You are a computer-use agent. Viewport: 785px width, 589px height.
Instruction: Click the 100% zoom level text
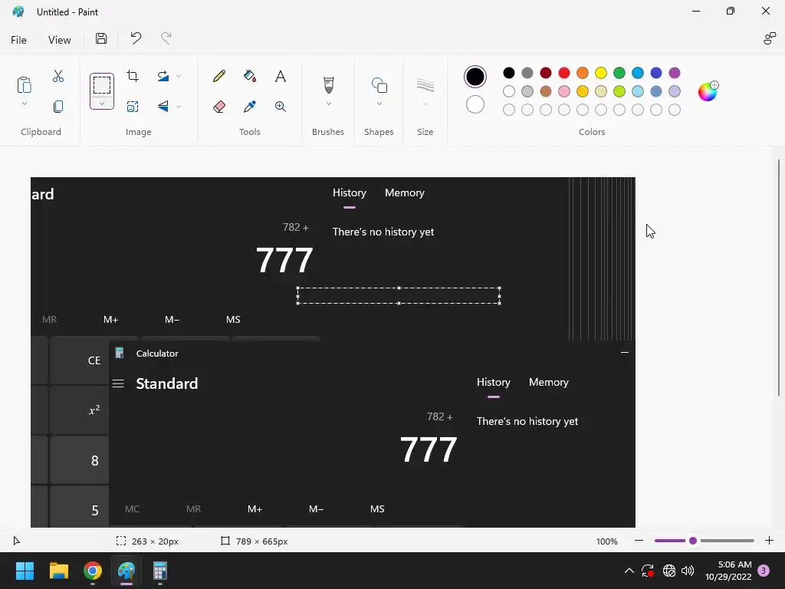[x=607, y=541]
